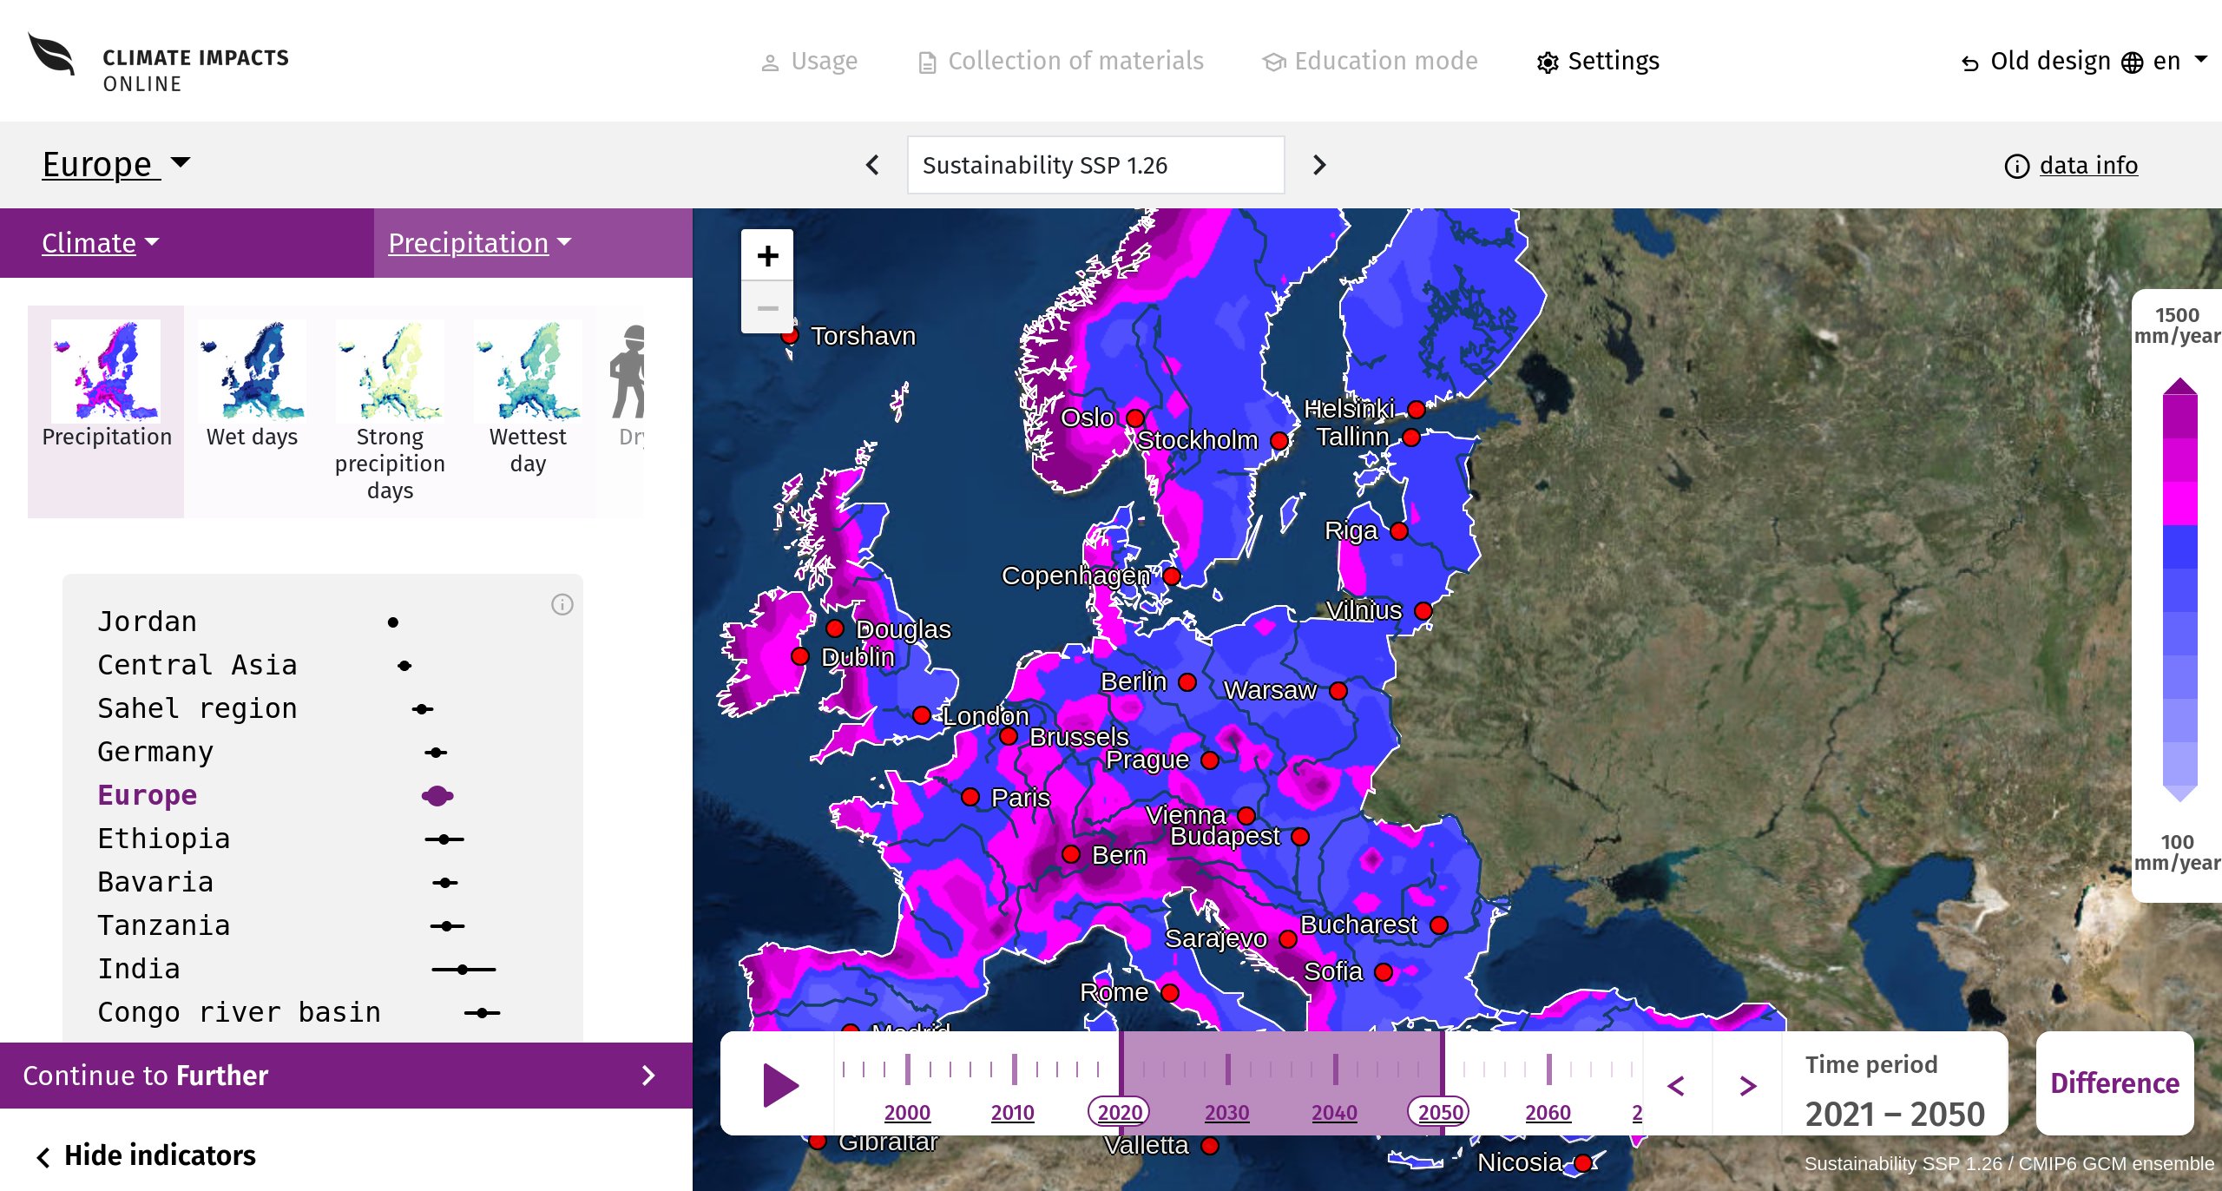Open the Settings menu item

pyautogui.click(x=1597, y=61)
